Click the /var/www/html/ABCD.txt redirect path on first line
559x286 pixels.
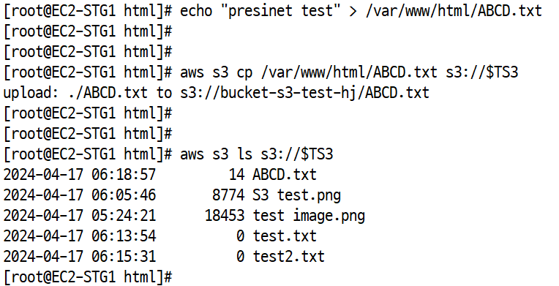[x=454, y=11]
